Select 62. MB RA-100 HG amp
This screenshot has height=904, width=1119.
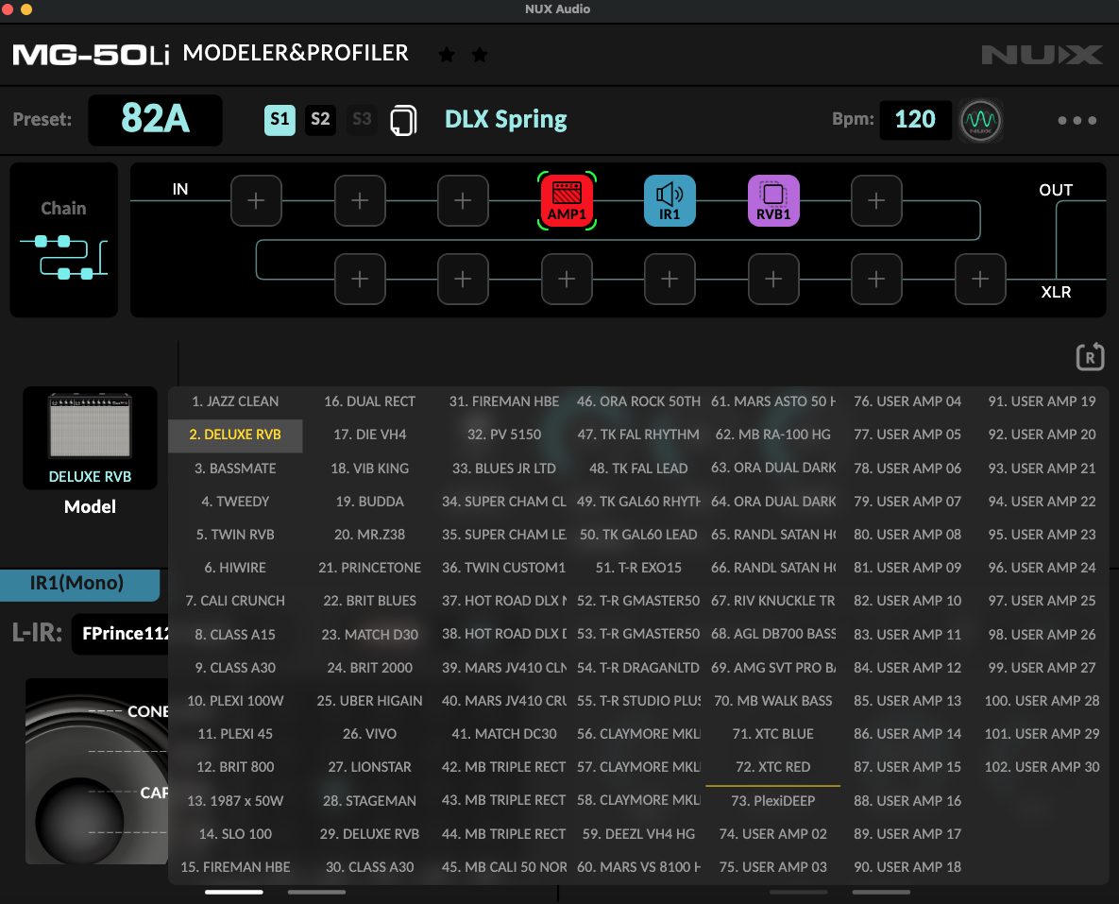772,435
